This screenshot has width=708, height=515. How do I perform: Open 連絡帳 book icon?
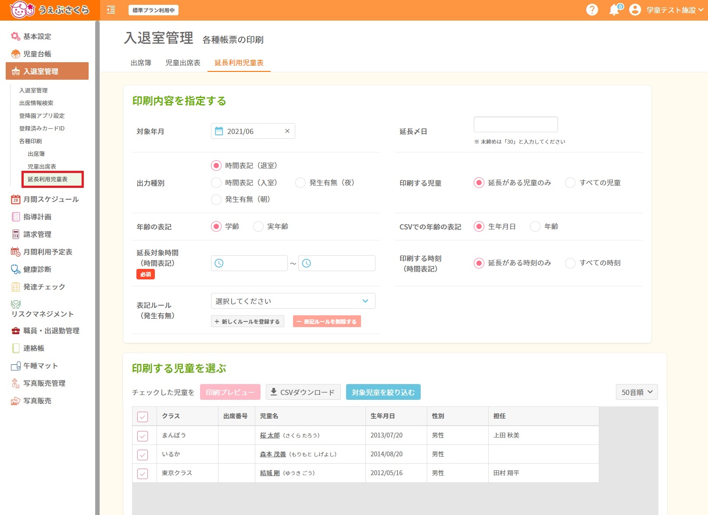pyautogui.click(x=15, y=348)
